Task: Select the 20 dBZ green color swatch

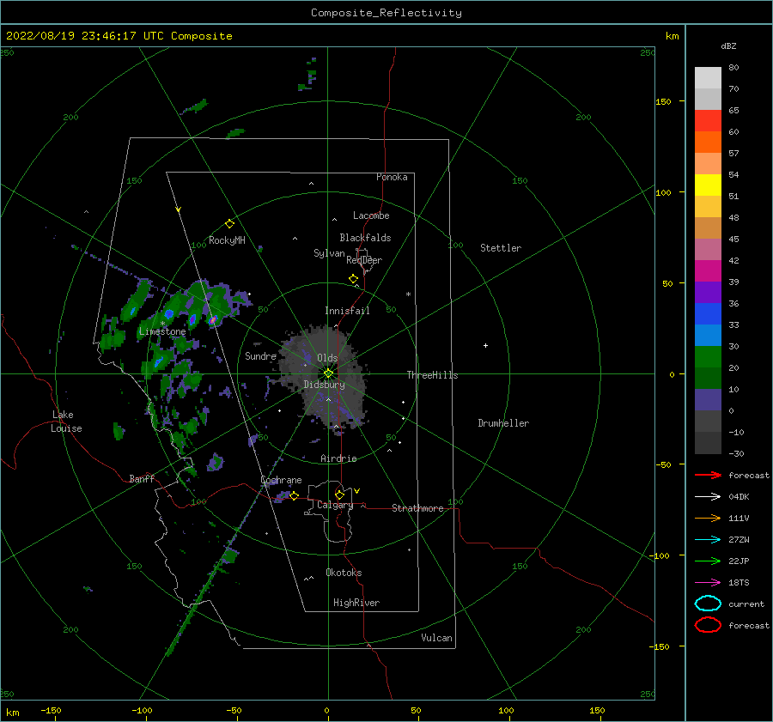Action: point(708,357)
